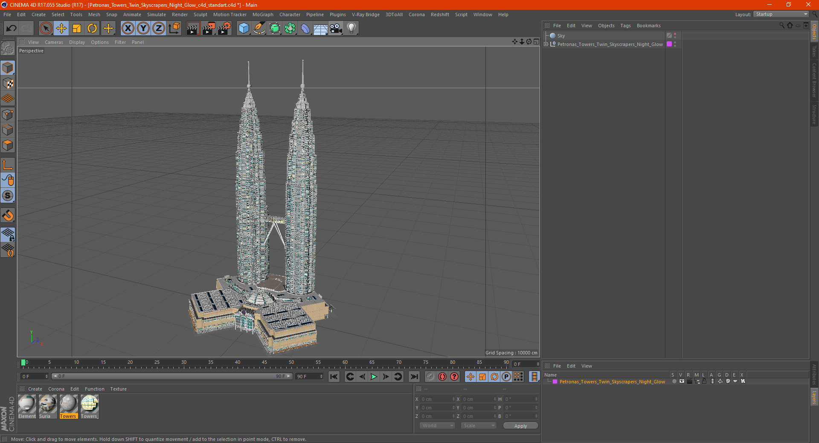
Task: Switch to Edges mode
Action: click(8, 130)
